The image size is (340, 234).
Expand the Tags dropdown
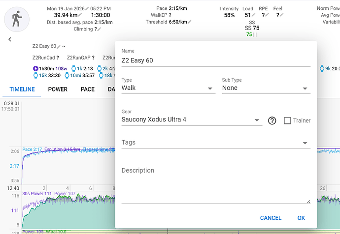point(215,143)
